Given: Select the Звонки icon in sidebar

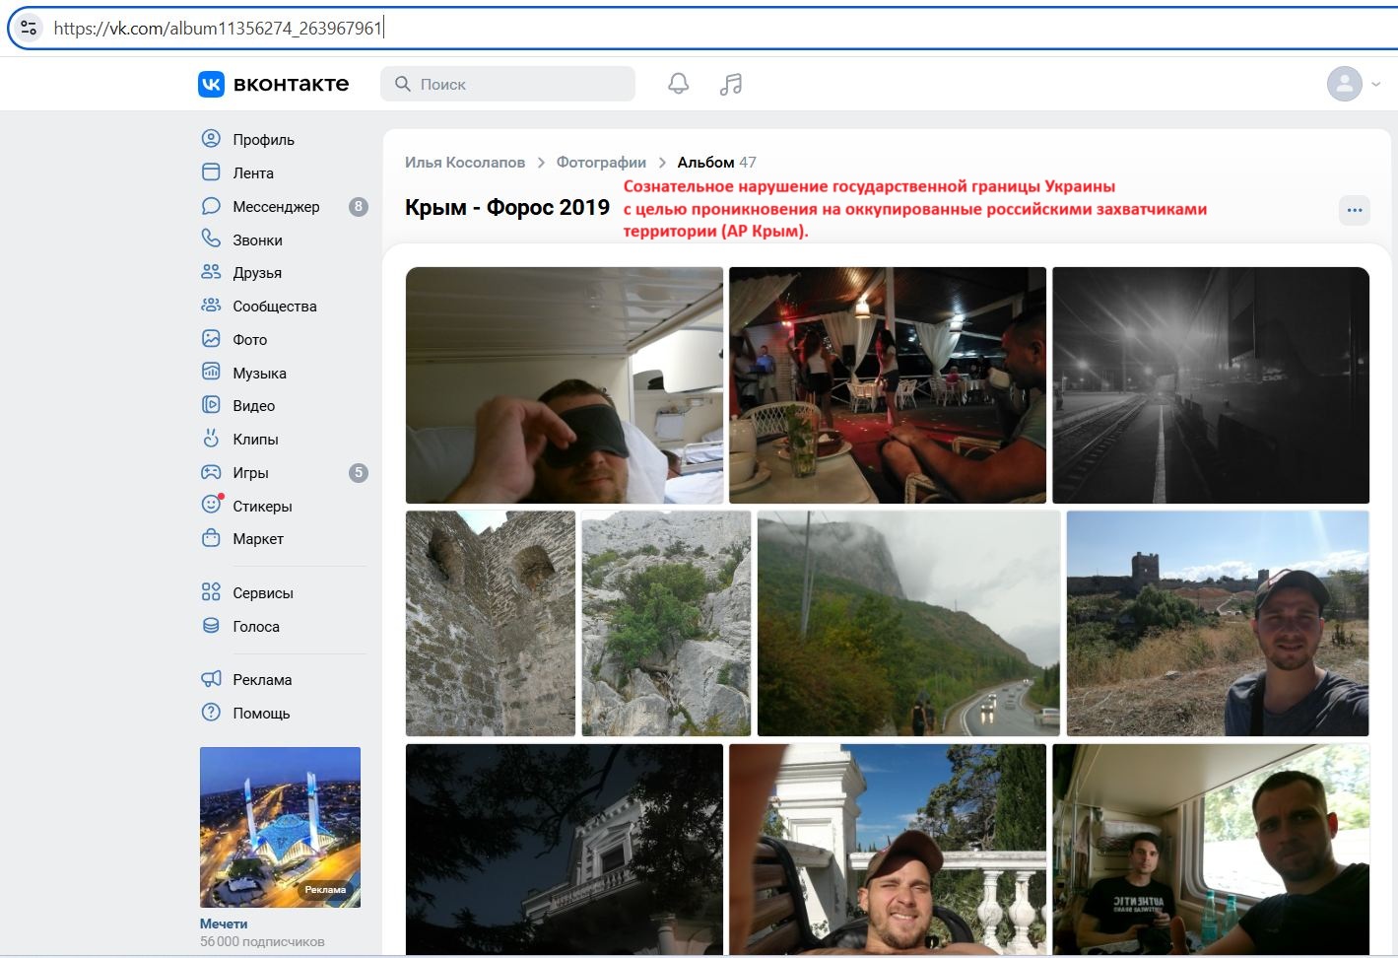Looking at the screenshot, I should pos(211,239).
